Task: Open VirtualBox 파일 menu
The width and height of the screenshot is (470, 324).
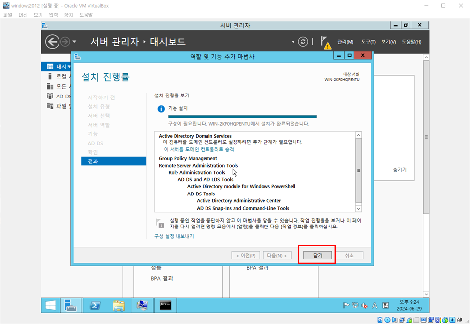Action: 8,15
